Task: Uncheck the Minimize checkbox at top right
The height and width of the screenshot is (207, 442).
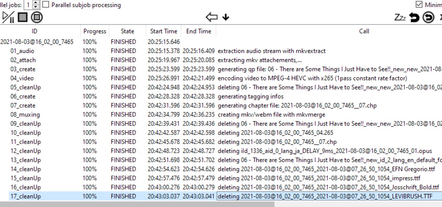Action: click(419, 5)
